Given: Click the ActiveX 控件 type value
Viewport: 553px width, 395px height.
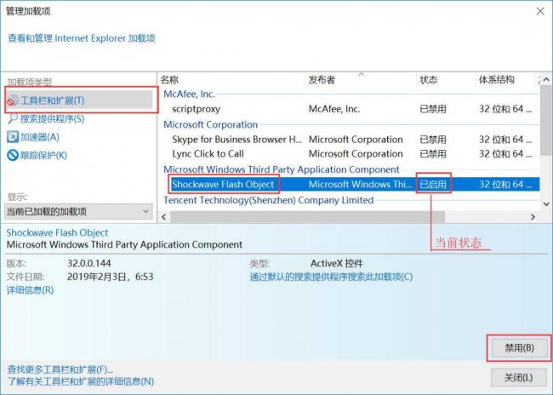Looking at the screenshot, I should [336, 263].
